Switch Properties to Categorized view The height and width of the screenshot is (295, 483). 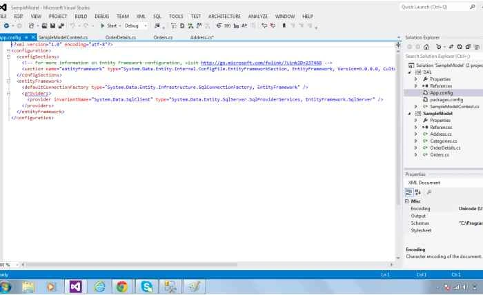coord(409,192)
